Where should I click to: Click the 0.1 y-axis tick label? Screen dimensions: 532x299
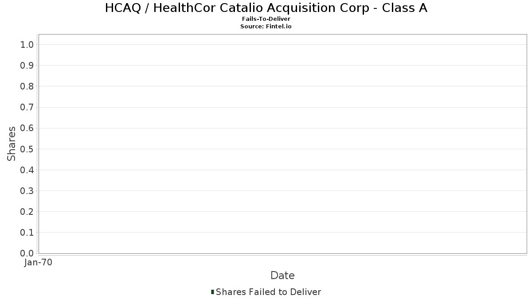[27, 233]
